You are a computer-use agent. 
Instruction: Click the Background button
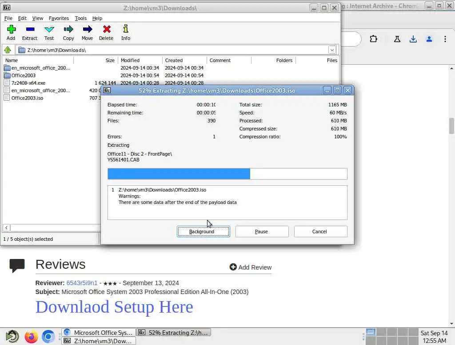[x=204, y=231]
